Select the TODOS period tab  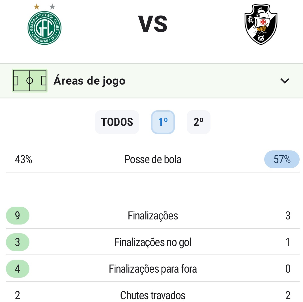(117, 122)
